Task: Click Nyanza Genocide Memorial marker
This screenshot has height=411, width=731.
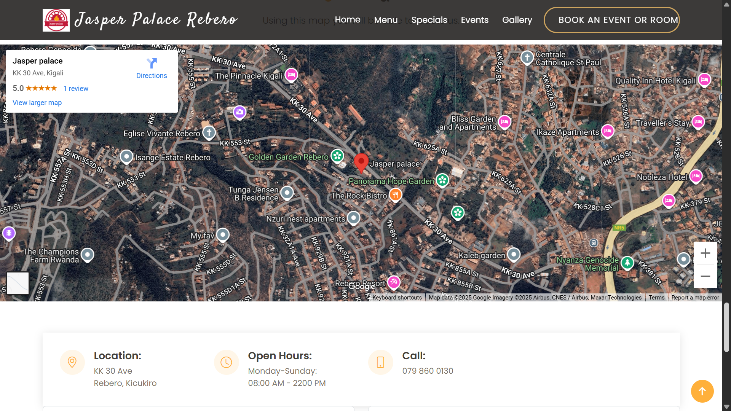Action: pyautogui.click(x=627, y=263)
